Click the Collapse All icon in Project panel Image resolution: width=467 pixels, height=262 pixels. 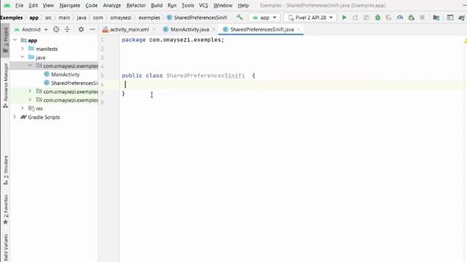pyautogui.click(x=67, y=29)
